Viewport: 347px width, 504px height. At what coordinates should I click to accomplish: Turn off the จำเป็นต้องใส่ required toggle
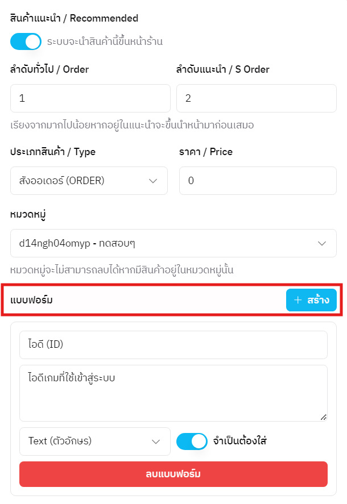point(192,441)
